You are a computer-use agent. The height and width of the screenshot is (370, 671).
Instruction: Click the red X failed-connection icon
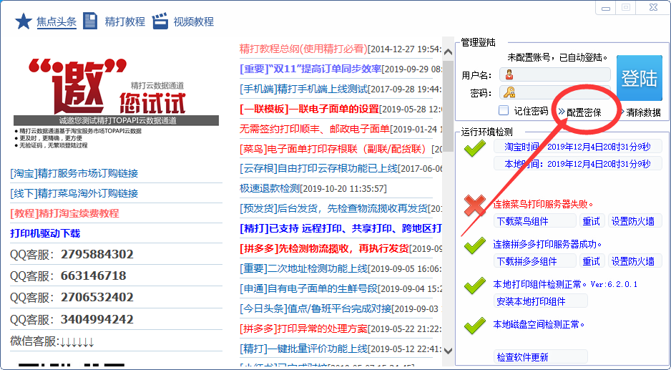474,207
